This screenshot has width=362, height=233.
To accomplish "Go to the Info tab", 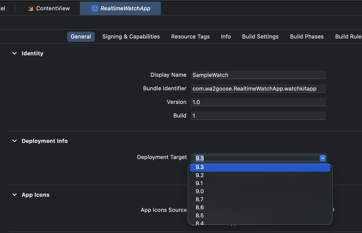I will 226,37.
